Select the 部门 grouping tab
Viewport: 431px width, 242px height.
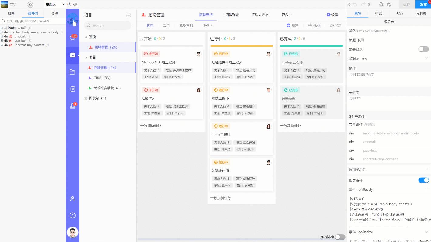[166, 25]
